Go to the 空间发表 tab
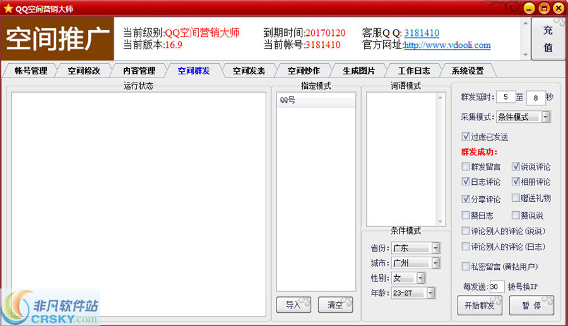This screenshot has height=326, width=568. [x=249, y=71]
